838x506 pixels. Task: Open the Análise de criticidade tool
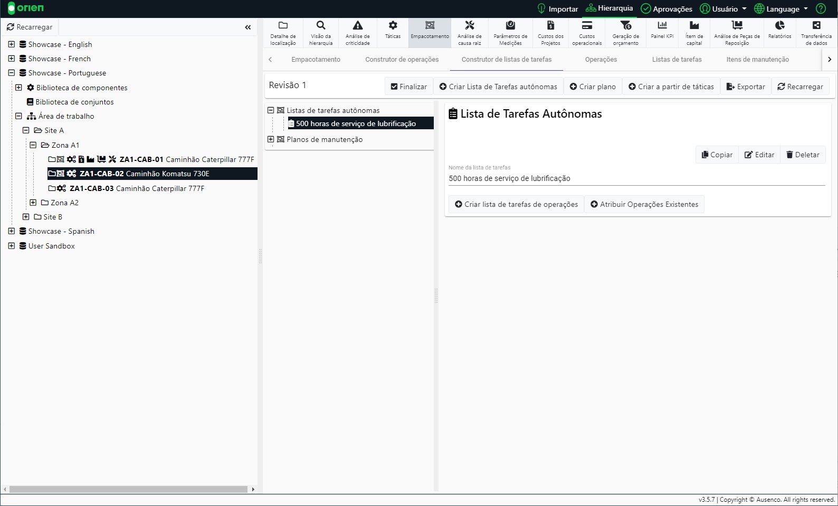pos(358,33)
